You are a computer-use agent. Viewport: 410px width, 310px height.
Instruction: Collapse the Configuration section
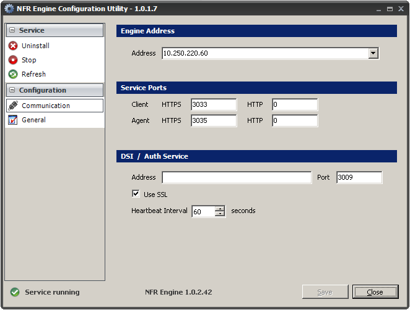(12, 90)
